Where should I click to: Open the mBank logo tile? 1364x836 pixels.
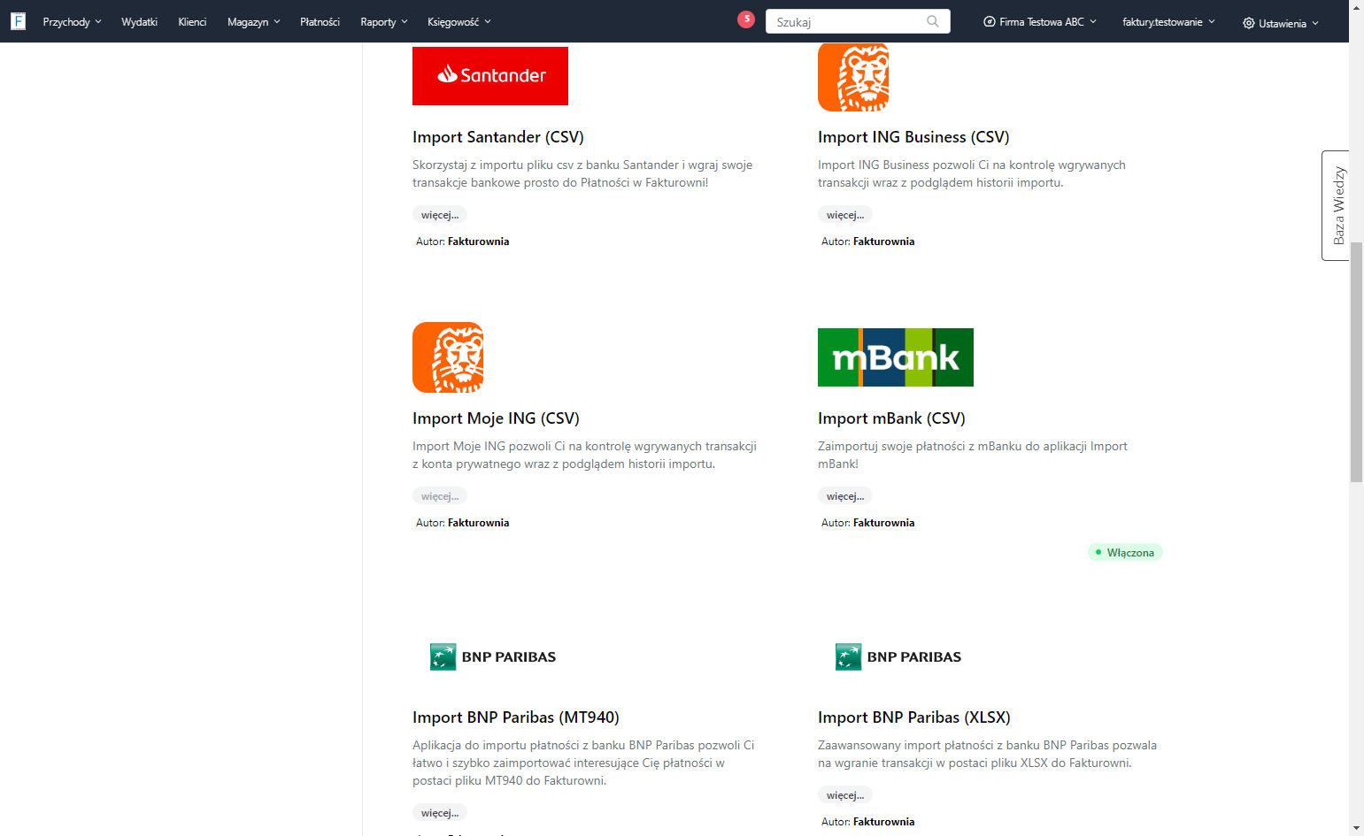coord(896,357)
